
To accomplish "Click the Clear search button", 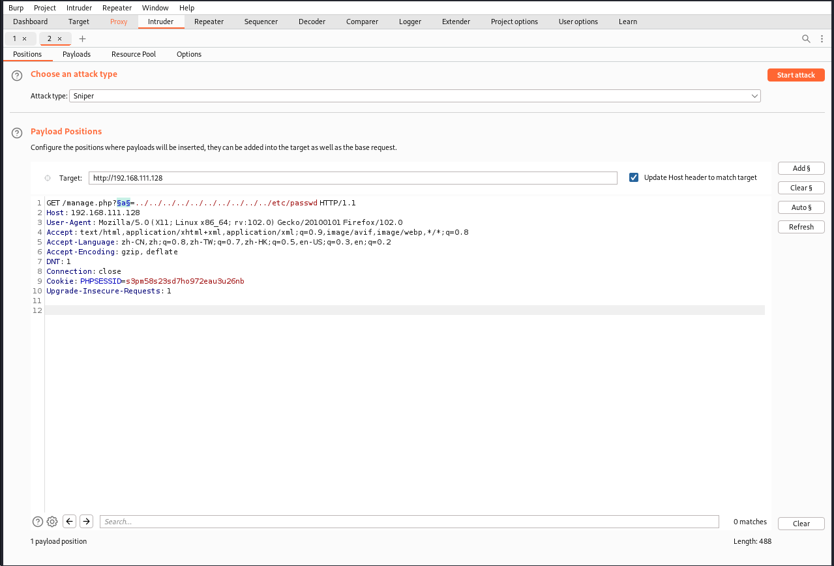I will pos(801,524).
